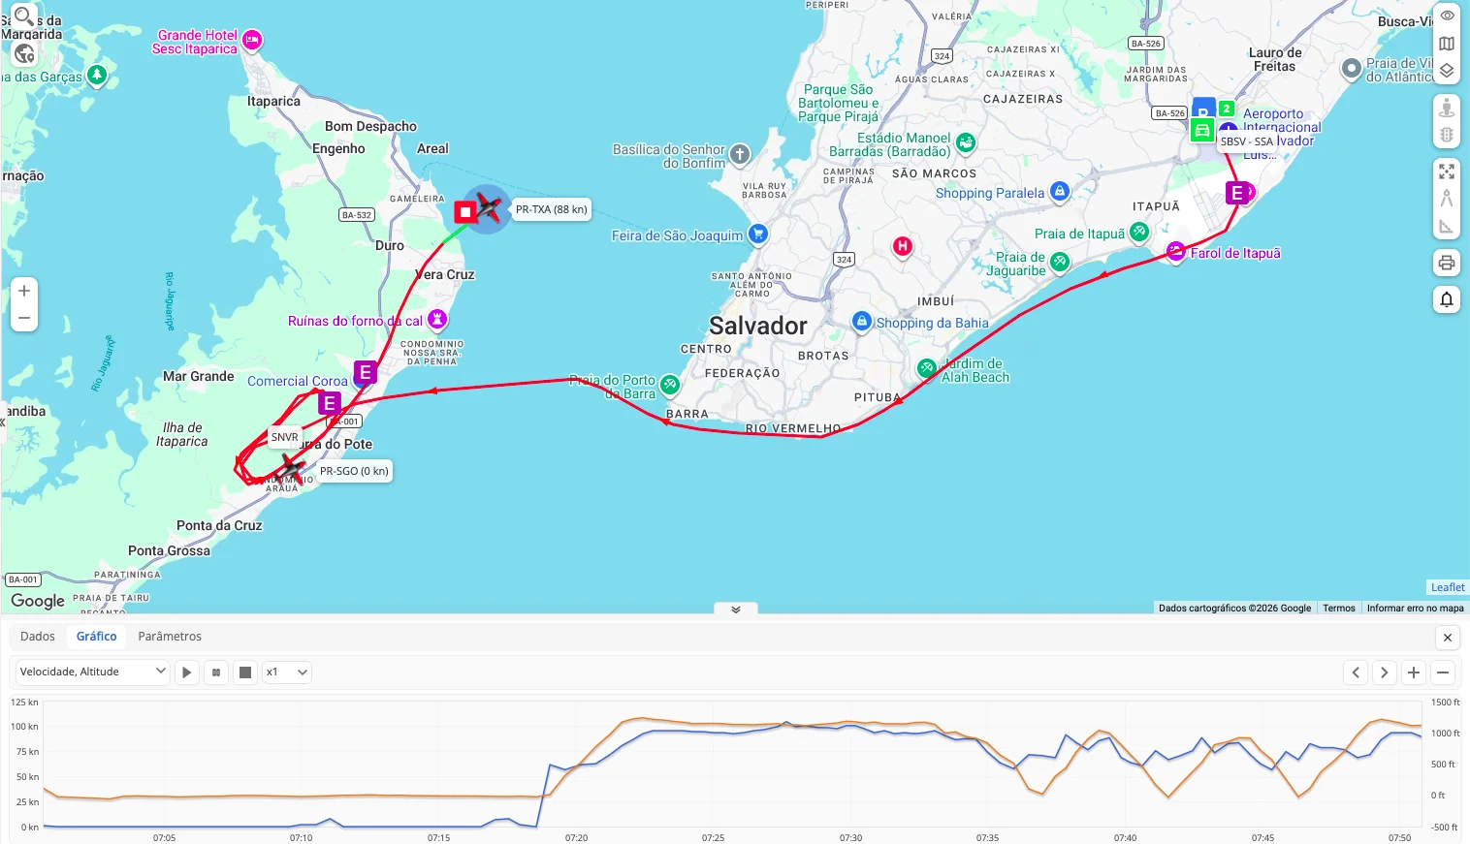Image resolution: width=1470 pixels, height=844 pixels.
Task: Move chart backward with left chevron
Action: coord(1356,672)
